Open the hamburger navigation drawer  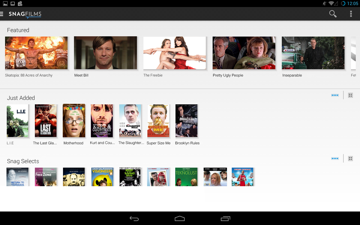pos(2,14)
